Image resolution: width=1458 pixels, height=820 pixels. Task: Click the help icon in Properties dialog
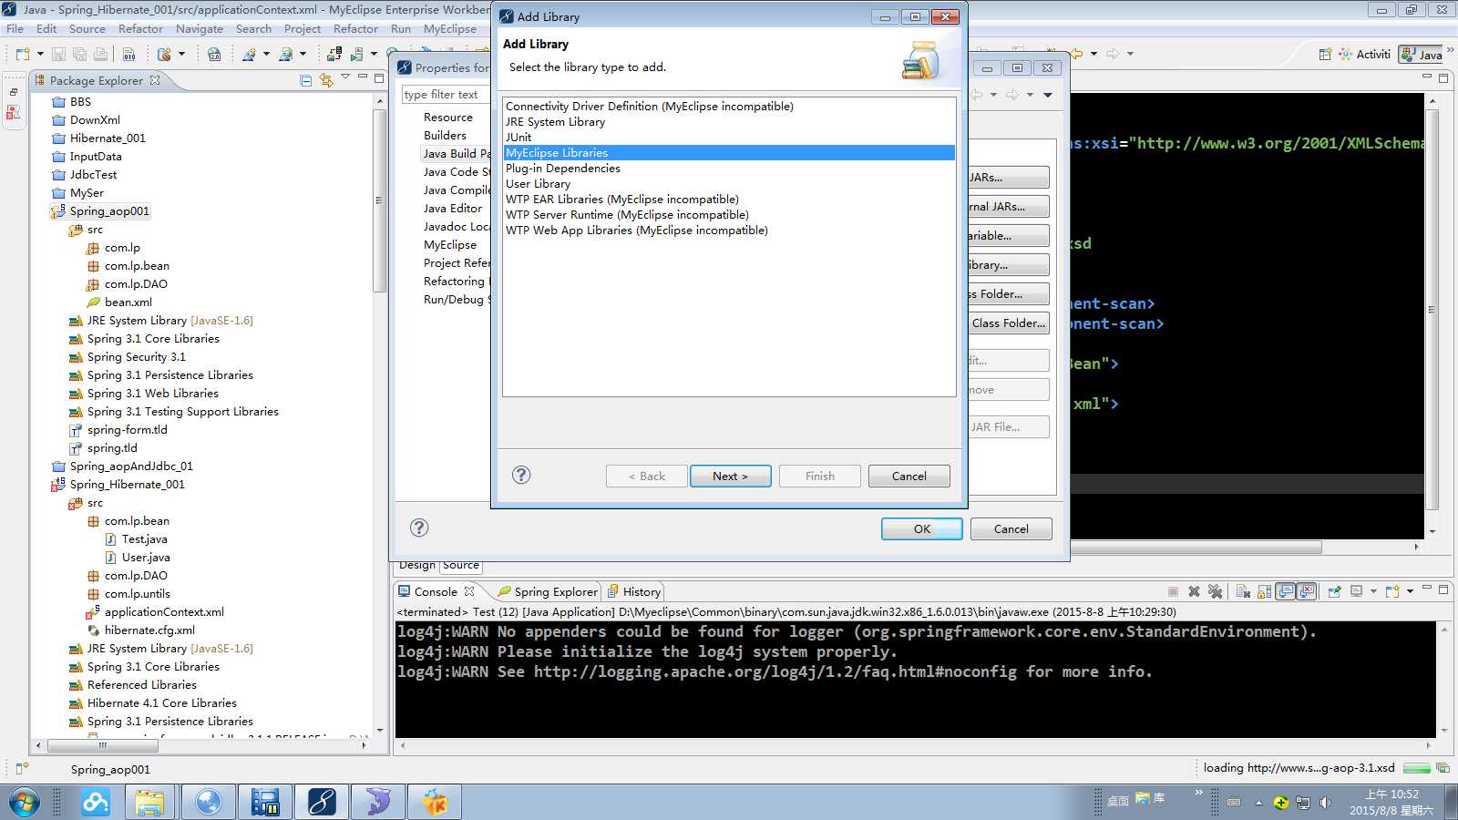click(x=419, y=528)
